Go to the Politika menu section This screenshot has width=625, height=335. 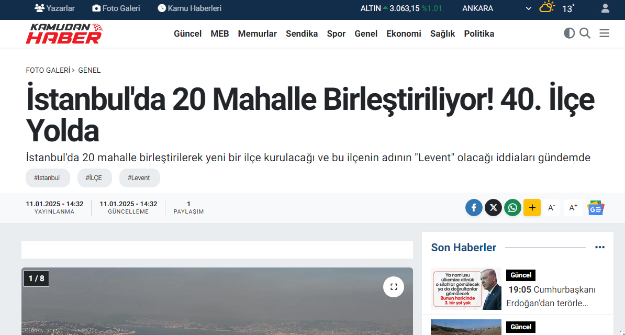click(479, 34)
